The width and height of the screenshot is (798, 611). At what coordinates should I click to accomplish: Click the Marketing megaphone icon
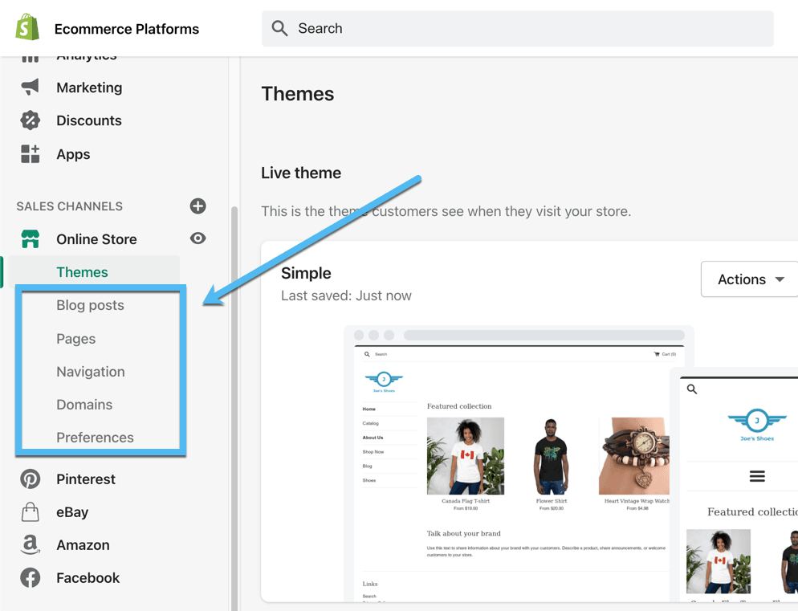point(30,87)
